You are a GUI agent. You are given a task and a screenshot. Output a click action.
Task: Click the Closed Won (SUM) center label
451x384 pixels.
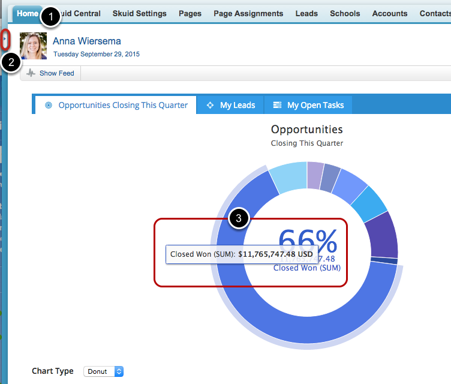pos(306,268)
